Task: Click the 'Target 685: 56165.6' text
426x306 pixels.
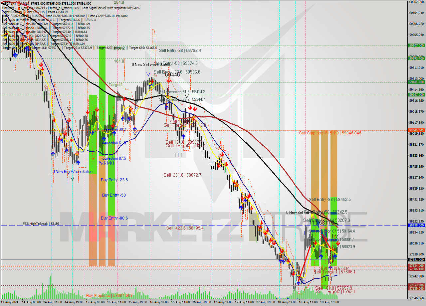Action: pos(143,48)
